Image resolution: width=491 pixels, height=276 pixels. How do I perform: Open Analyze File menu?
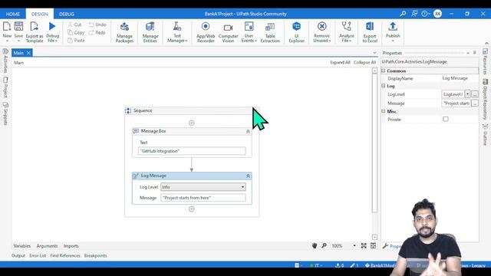[346, 32]
